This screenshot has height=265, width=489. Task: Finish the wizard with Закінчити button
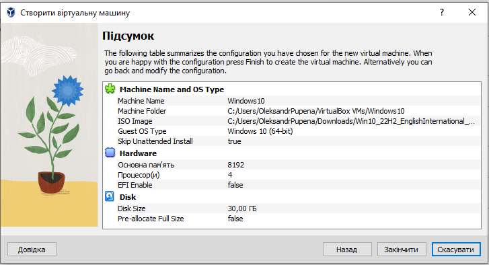pos(402,250)
